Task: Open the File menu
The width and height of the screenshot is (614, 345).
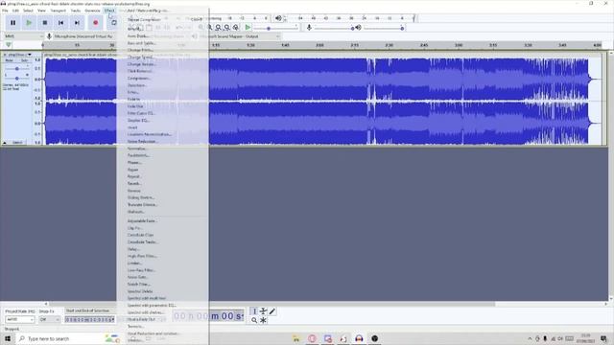Action: click(x=5, y=11)
